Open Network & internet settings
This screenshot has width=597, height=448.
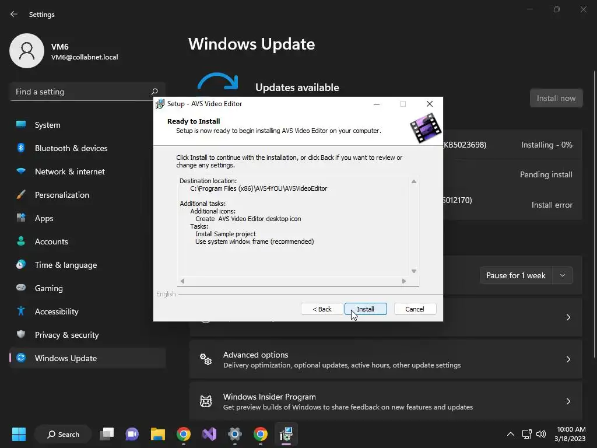click(87, 171)
